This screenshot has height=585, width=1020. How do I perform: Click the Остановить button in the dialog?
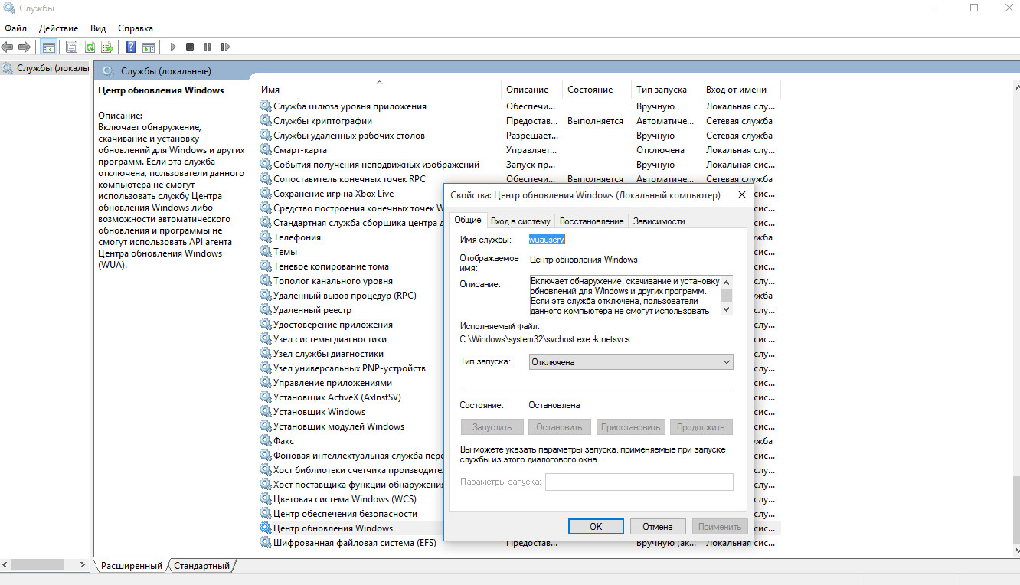click(559, 427)
